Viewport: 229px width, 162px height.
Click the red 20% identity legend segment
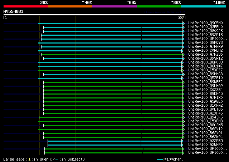tap(26, 6)
